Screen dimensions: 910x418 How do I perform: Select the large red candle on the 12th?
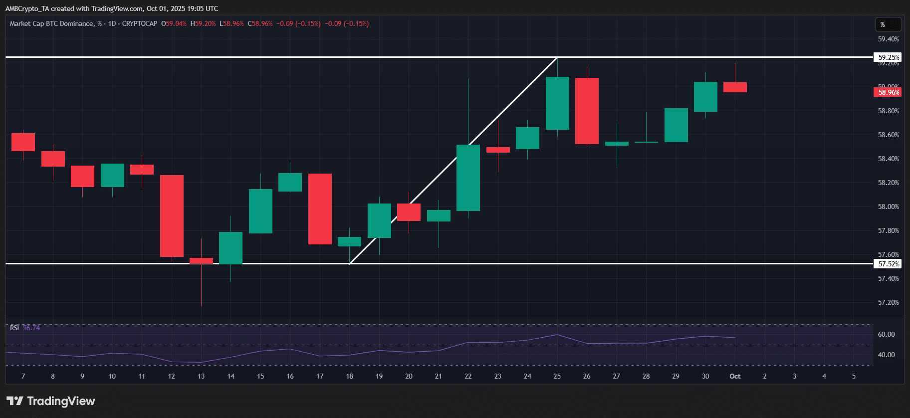172,215
